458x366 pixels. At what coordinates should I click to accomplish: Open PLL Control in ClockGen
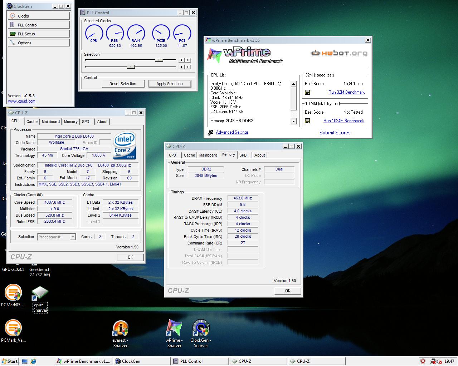tap(39, 25)
